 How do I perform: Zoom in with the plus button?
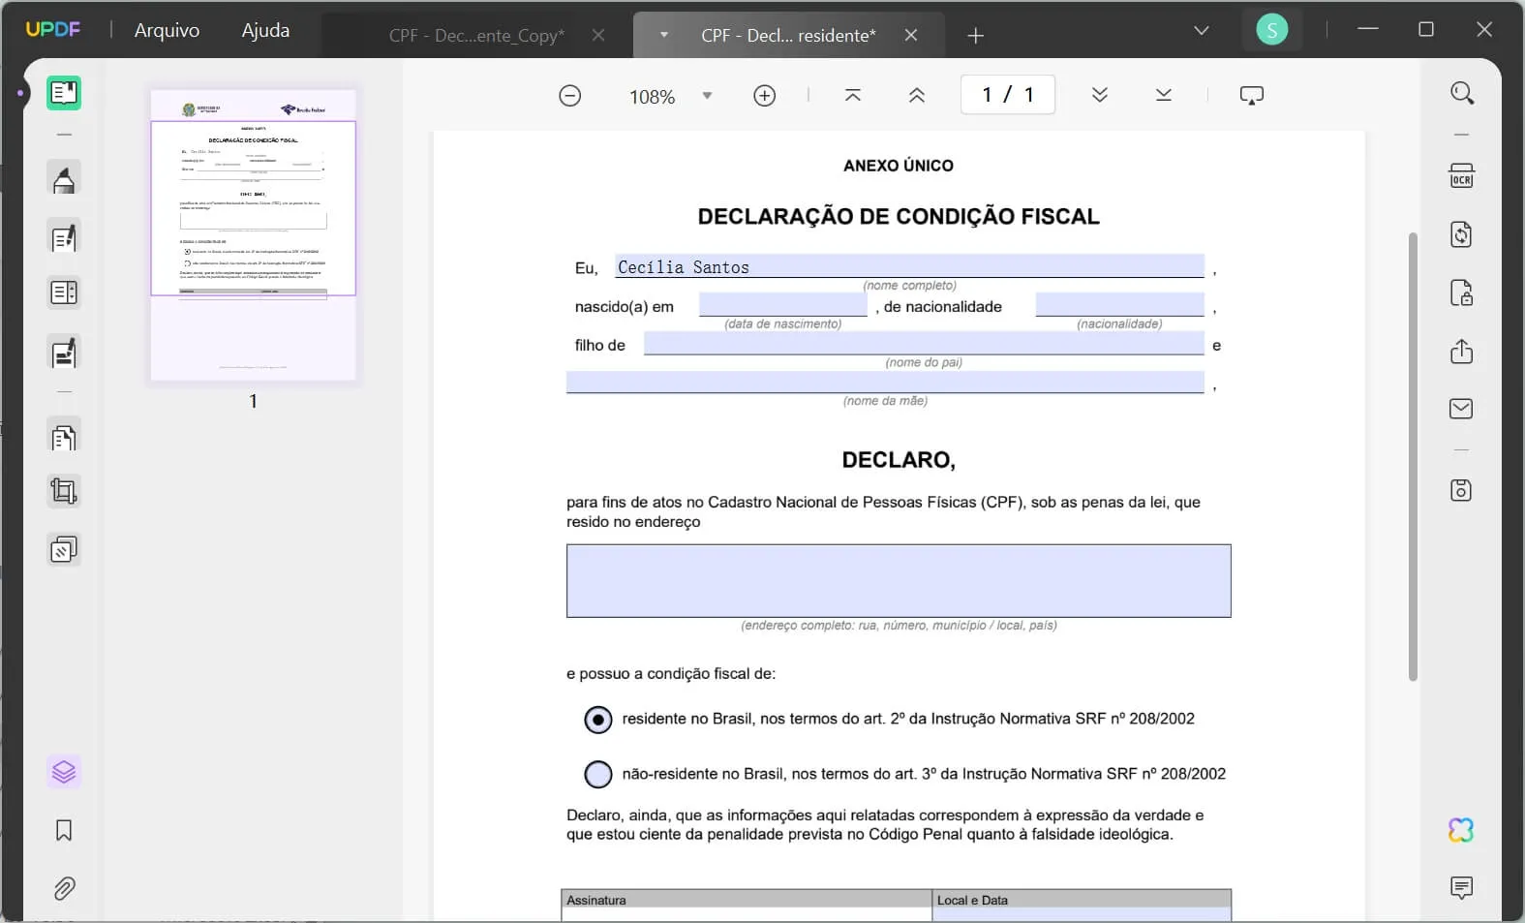(765, 96)
